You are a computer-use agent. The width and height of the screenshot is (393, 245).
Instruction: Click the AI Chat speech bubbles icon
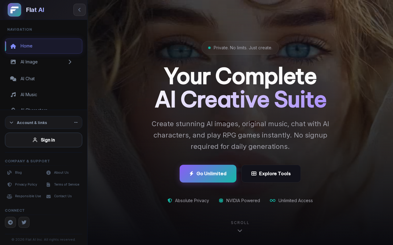click(x=13, y=79)
